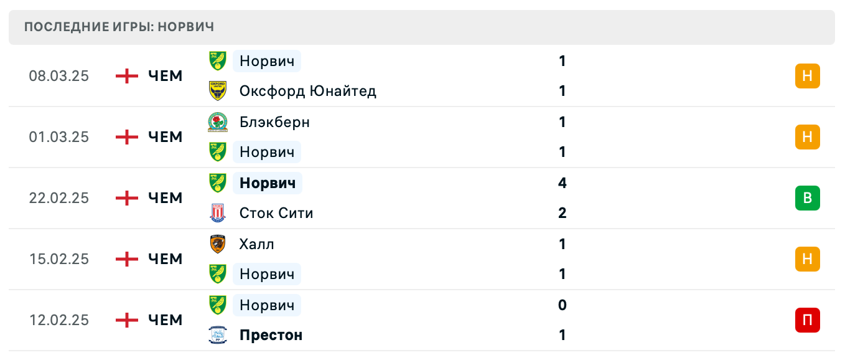This screenshot has height=360, width=845.
Task: Click the Norwich club crest next to Норвич
Action: [x=218, y=61]
